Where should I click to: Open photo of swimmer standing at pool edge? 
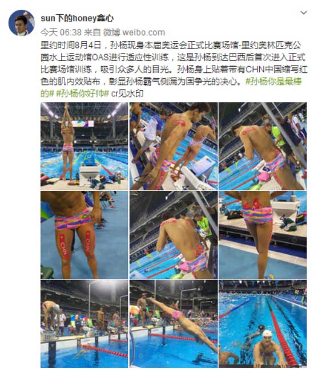pyautogui.click(x=263, y=235)
